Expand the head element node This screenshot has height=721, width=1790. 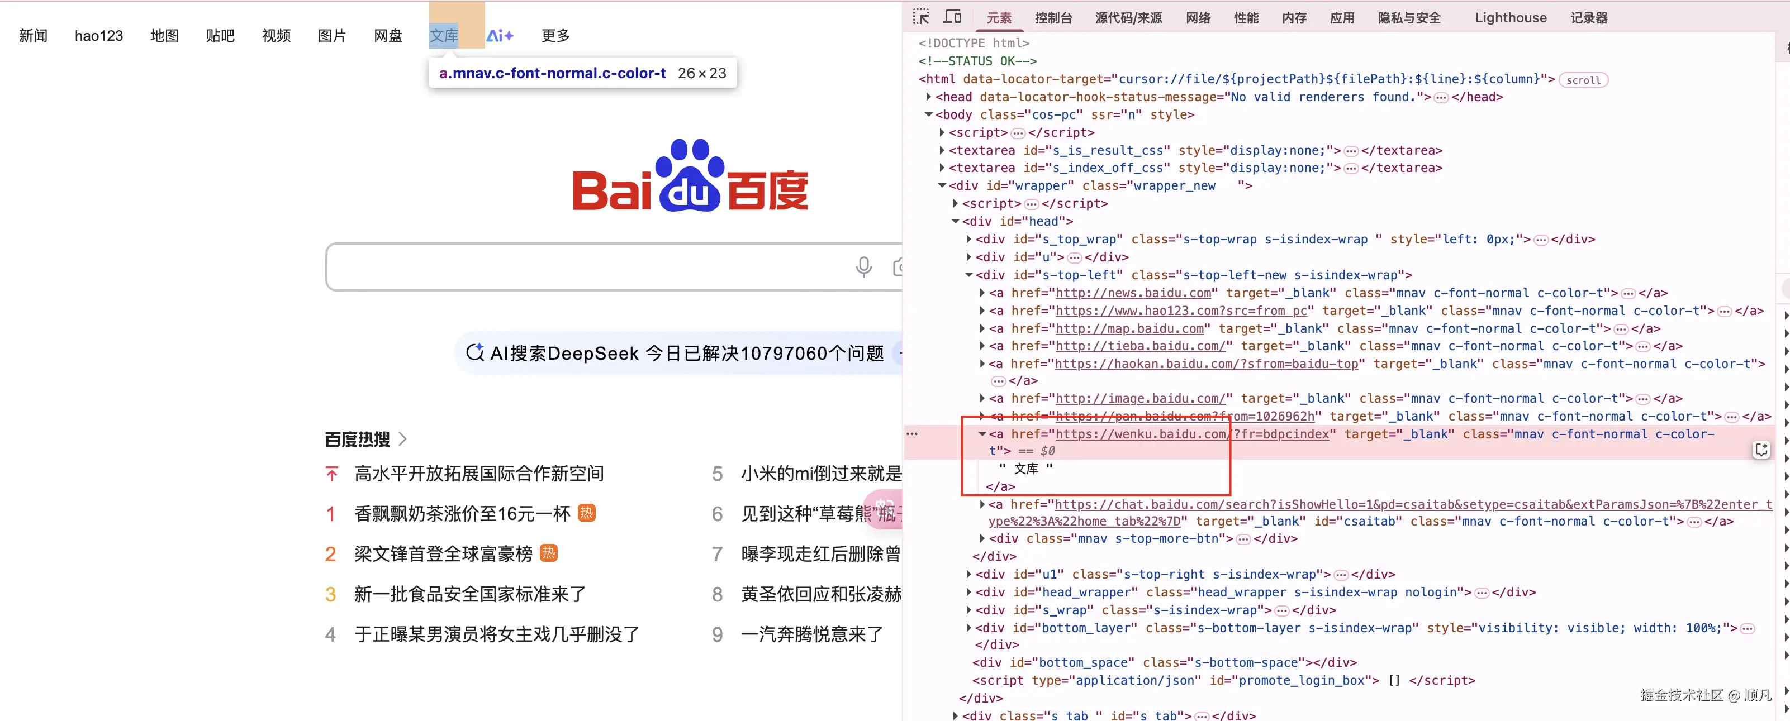pos(928,97)
